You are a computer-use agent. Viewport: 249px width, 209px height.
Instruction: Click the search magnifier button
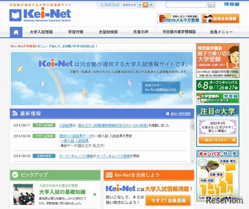[x=211, y=5]
